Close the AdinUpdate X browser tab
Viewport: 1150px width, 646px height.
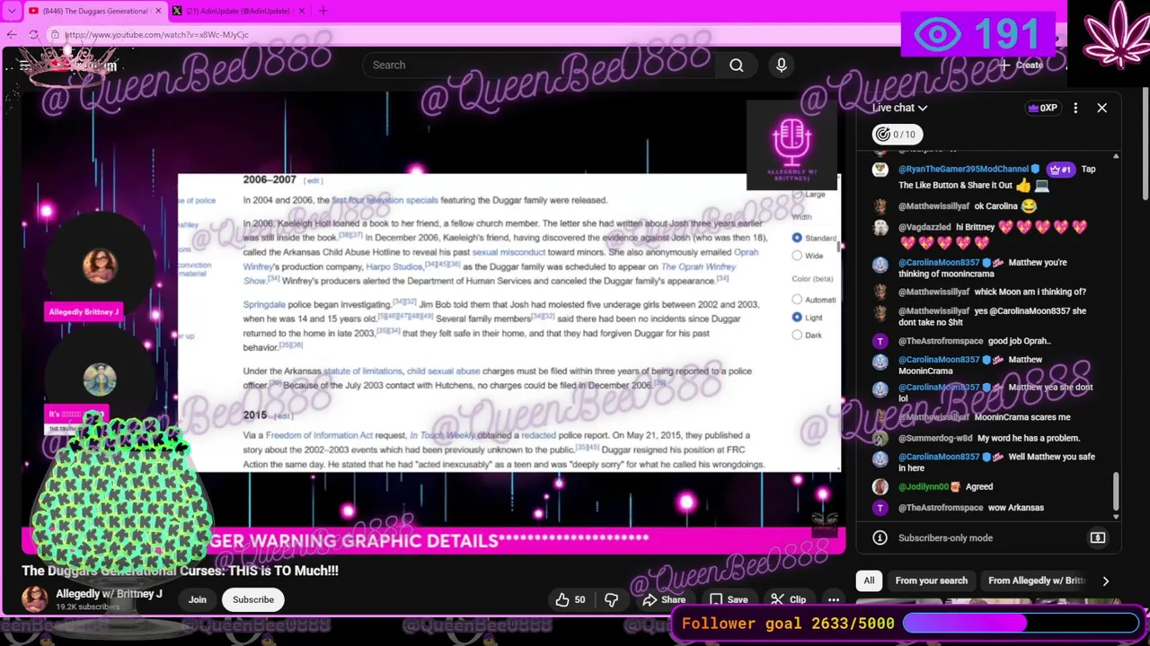(301, 11)
